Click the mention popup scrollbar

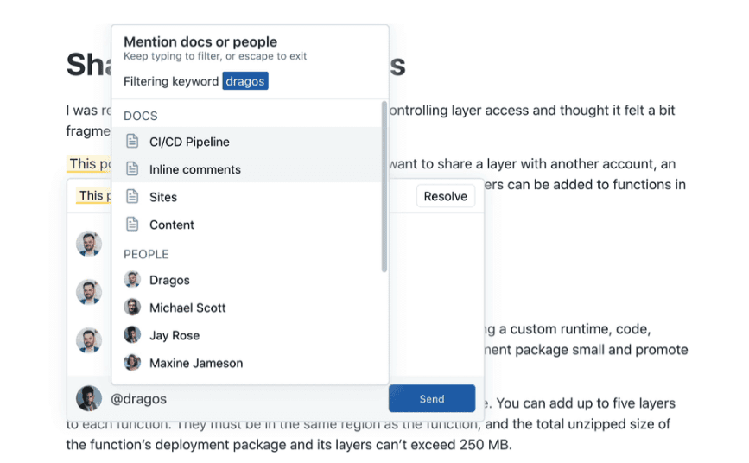coord(384,186)
